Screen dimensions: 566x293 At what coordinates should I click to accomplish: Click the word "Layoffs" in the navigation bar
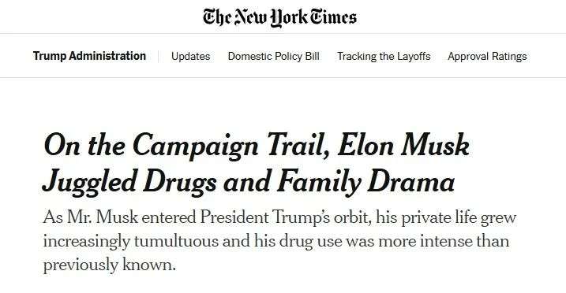click(x=414, y=57)
